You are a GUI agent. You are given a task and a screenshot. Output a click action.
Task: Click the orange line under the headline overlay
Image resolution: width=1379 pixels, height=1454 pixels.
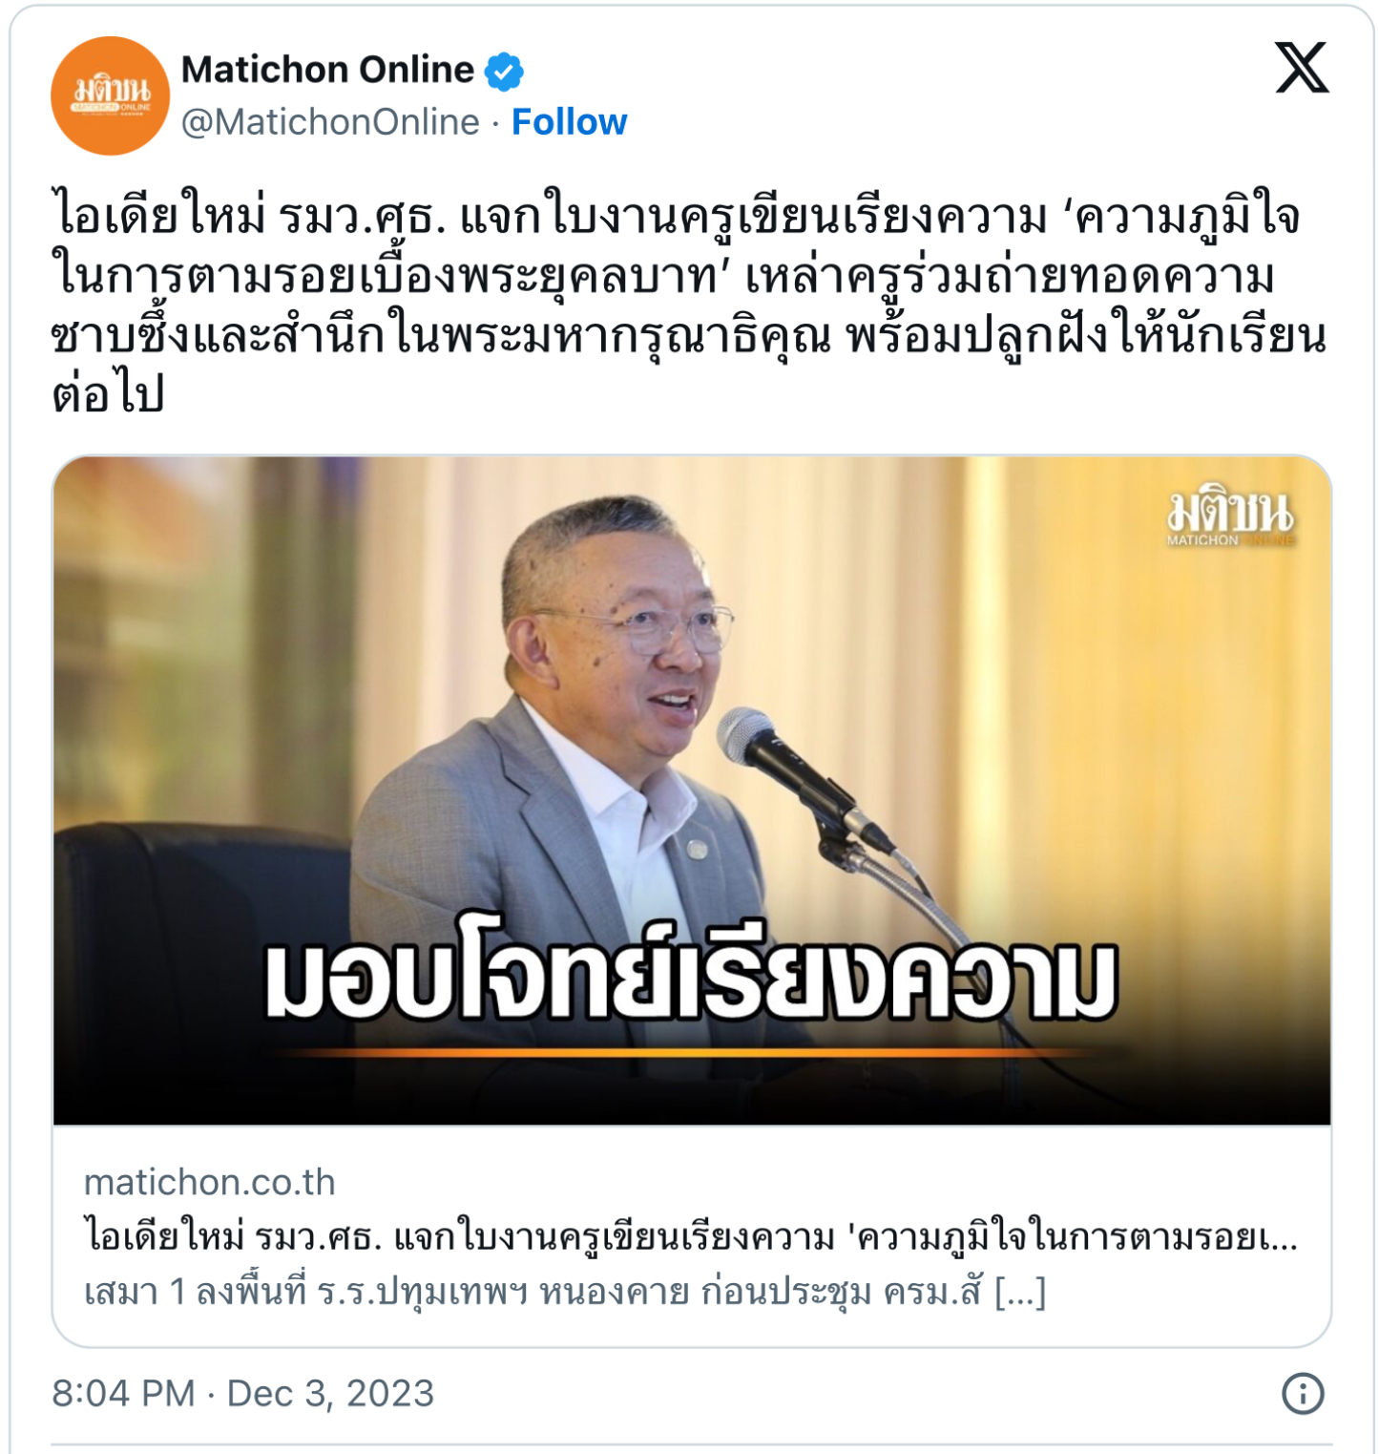(682, 1052)
